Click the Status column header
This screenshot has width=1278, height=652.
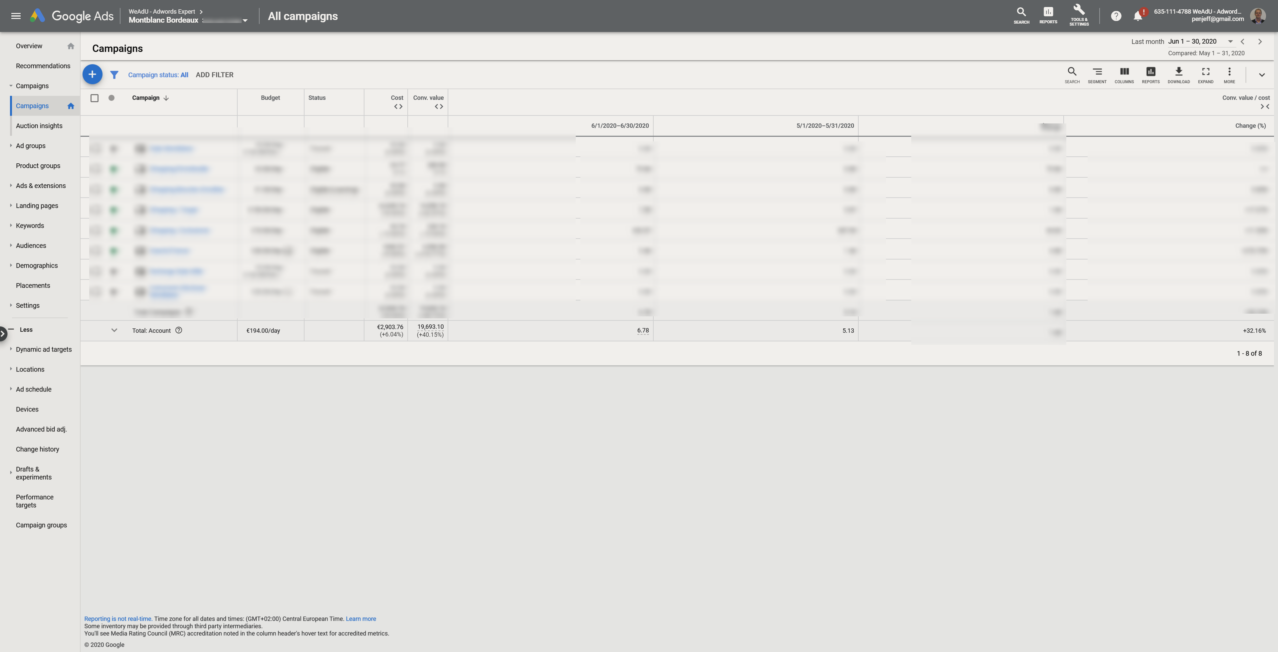coord(317,98)
